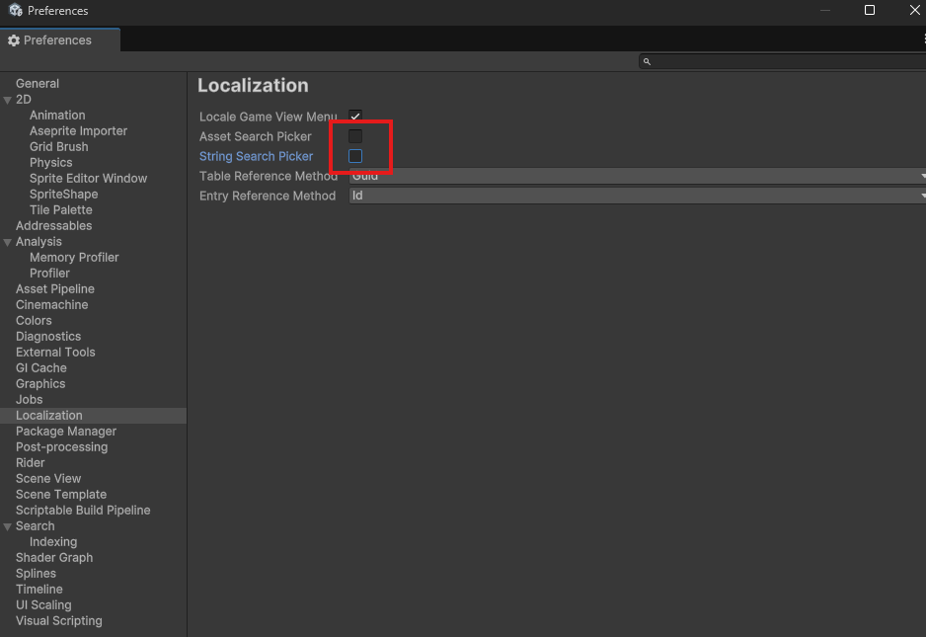Click the Entry Reference Method label
Image resolution: width=926 pixels, height=637 pixels.
tap(268, 197)
